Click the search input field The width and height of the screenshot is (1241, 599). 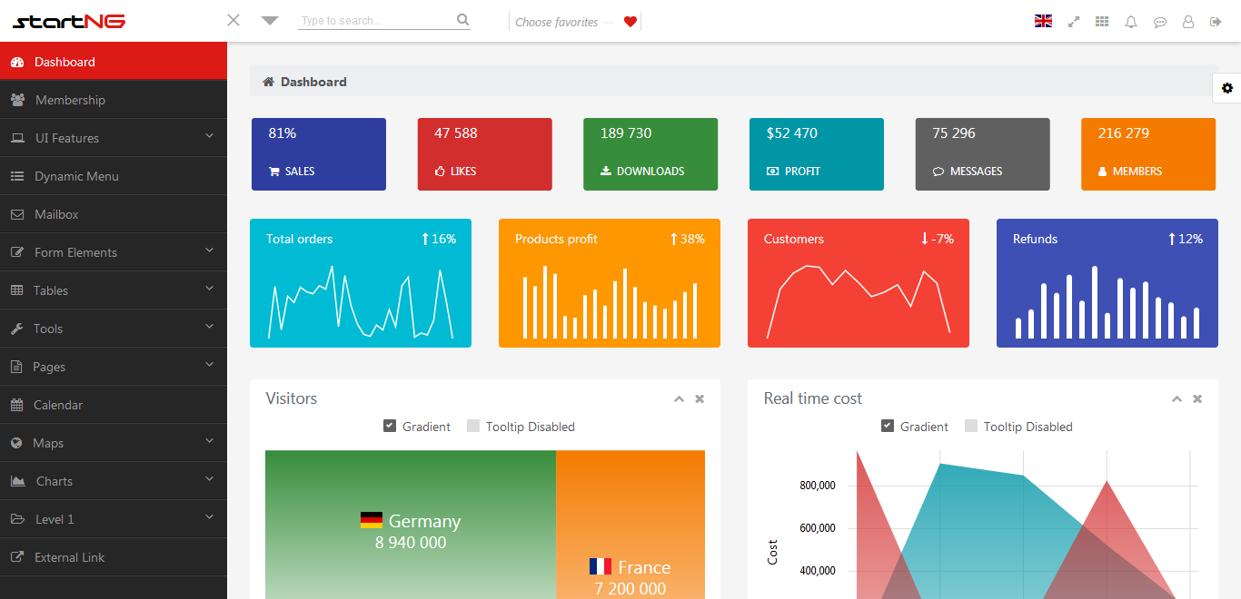click(374, 21)
